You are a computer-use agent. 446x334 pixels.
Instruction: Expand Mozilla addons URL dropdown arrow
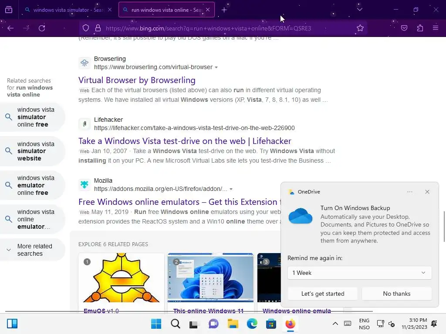coord(231,189)
